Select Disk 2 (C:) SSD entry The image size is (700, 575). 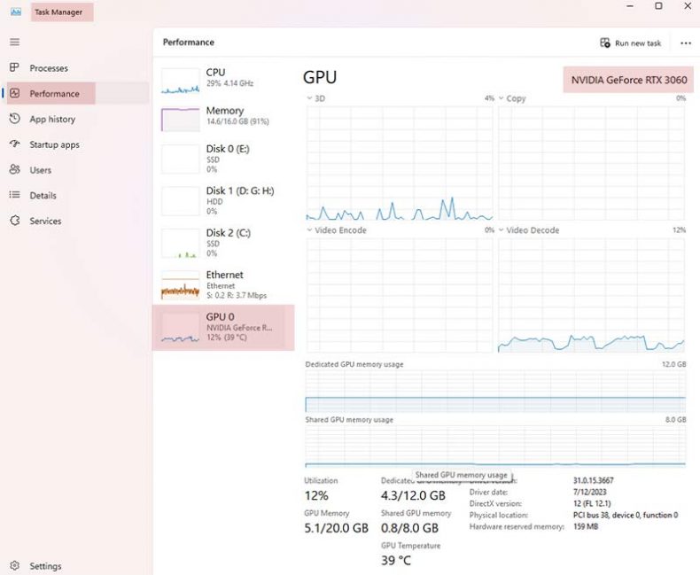click(222, 243)
